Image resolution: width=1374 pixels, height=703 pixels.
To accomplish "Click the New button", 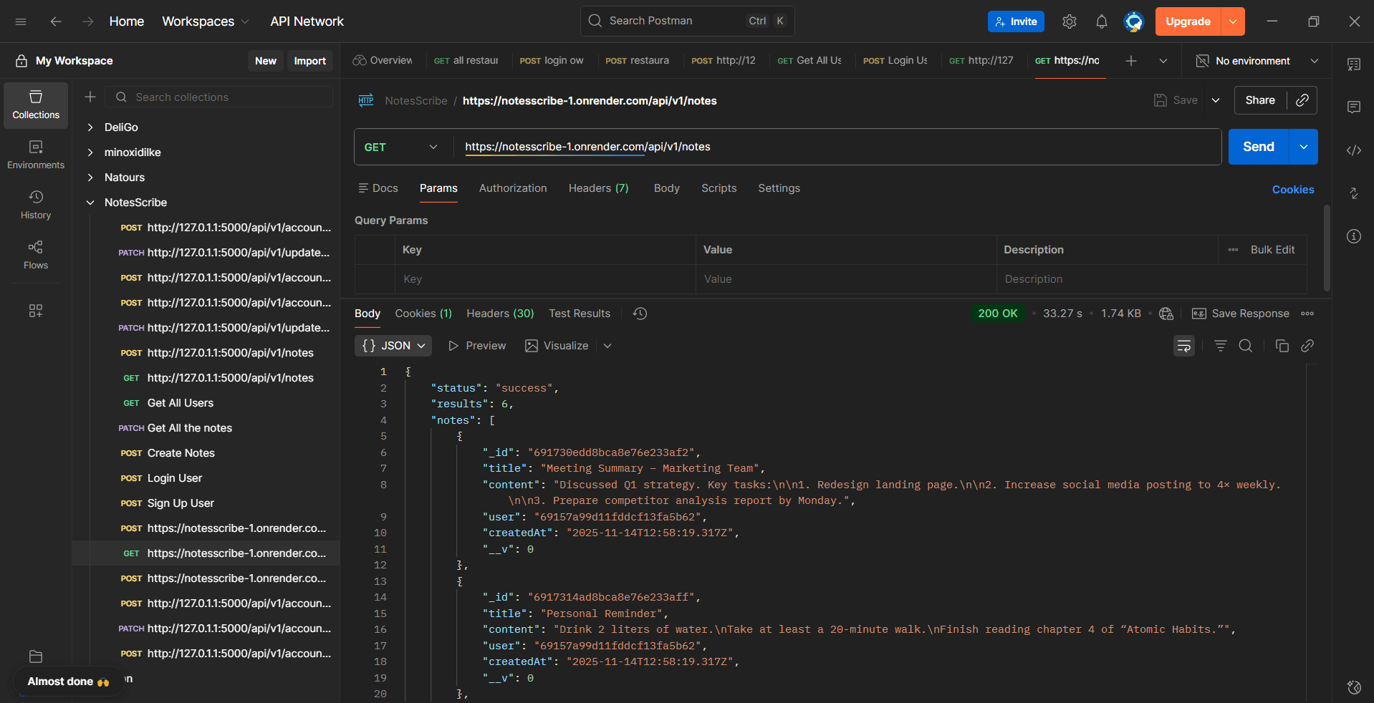I will (x=266, y=61).
